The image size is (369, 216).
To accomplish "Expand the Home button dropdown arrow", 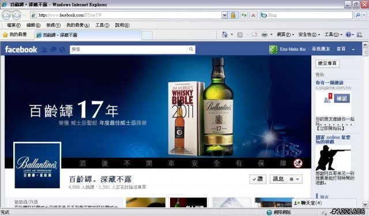I will pos(232,35).
